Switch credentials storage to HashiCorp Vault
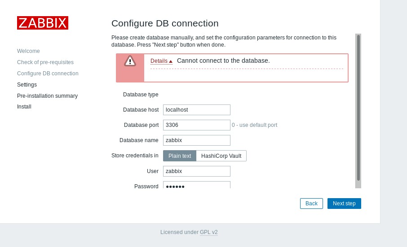Image resolution: width=407 pixels, height=247 pixels. tap(221, 156)
